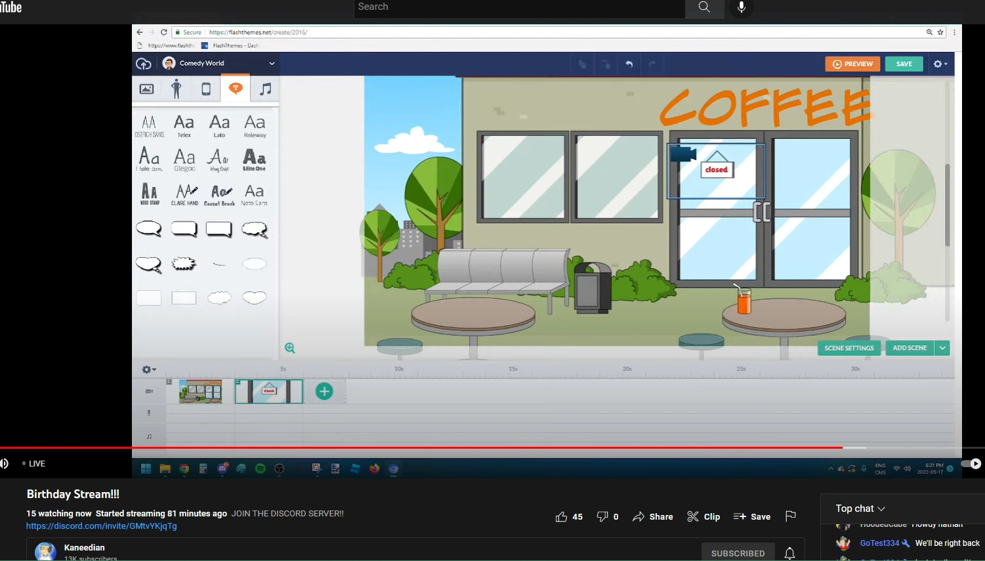Reload the Flashthemes page

[x=164, y=32]
